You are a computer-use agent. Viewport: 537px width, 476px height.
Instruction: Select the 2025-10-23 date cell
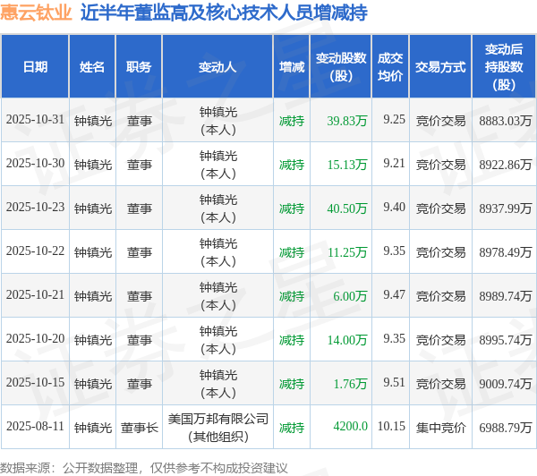click(35, 208)
